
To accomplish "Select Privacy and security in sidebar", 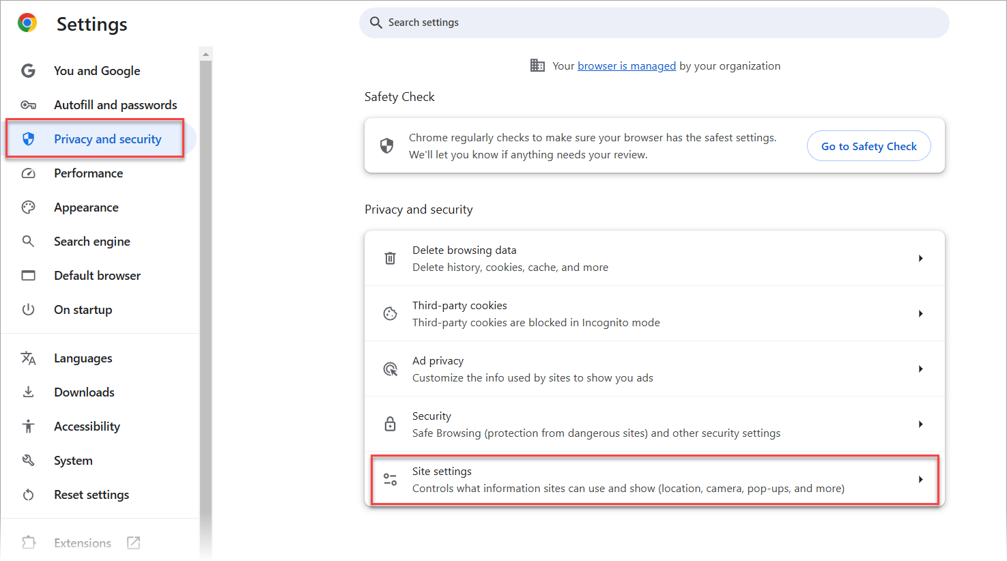I will [100, 139].
